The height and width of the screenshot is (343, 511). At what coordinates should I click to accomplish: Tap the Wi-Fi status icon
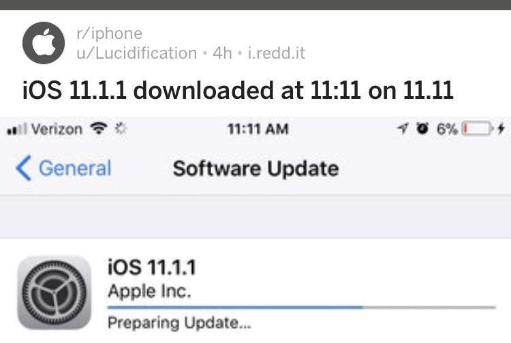pyautogui.click(x=99, y=128)
